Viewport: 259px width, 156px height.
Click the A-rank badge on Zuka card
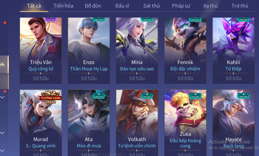coord(195,96)
